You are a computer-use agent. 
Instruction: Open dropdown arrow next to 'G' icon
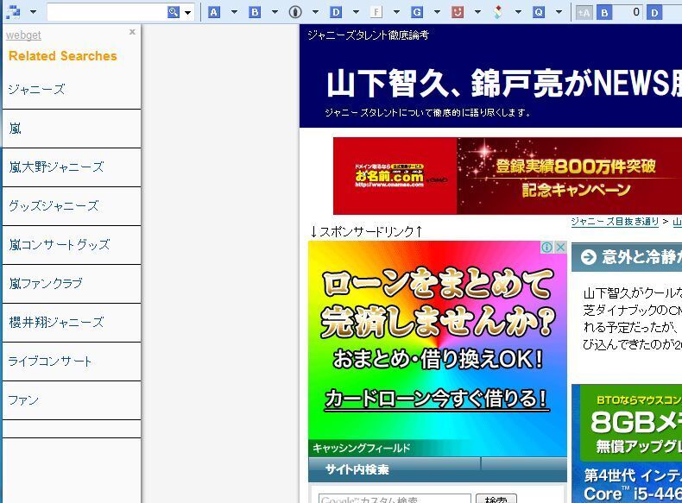point(437,12)
